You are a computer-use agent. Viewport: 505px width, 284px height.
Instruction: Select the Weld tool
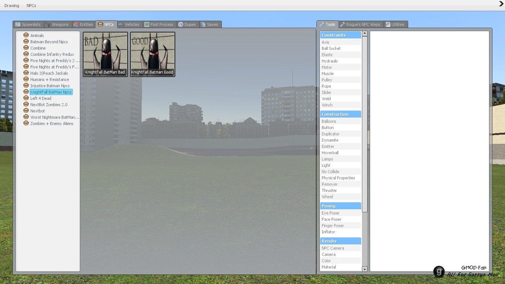click(x=326, y=99)
